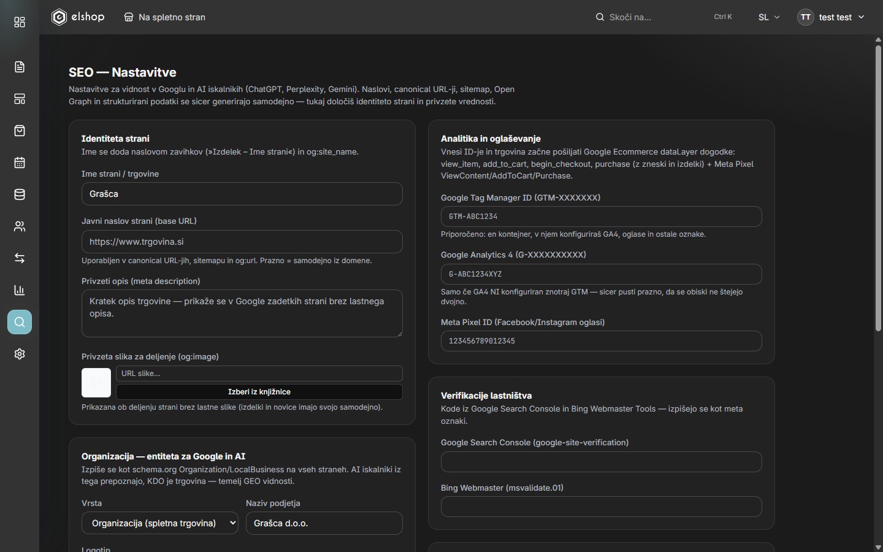The width and height of the screenshot is (883, 552).
Task: Focus the Bing Webmaster msvalidate.01 field
Action: [602, 507]
